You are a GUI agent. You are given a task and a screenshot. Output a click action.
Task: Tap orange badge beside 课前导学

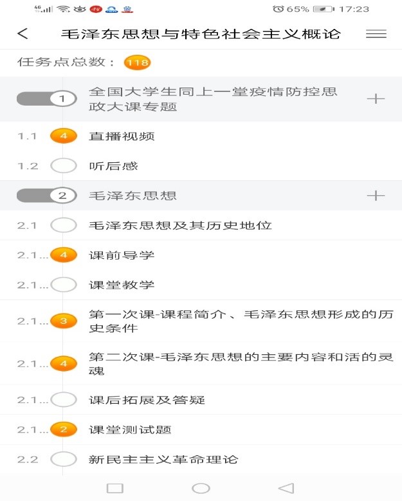coord(64,255)
